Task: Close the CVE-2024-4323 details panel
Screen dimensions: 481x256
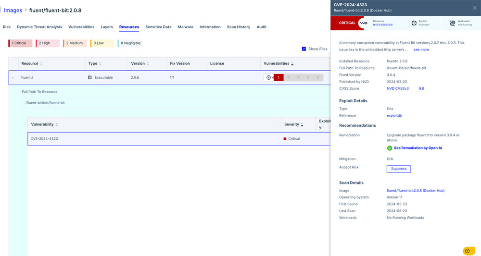Action: click(475, 8)
